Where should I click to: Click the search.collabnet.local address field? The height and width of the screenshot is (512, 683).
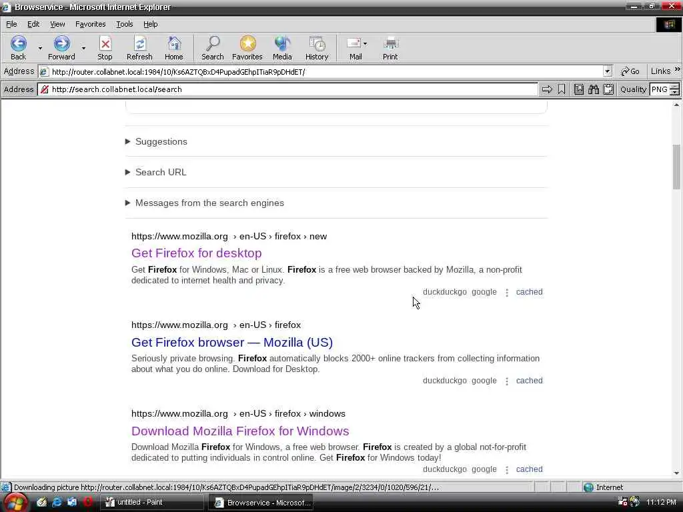click(x=287, y=90)
